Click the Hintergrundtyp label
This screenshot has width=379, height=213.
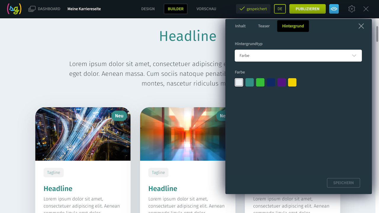249,44
